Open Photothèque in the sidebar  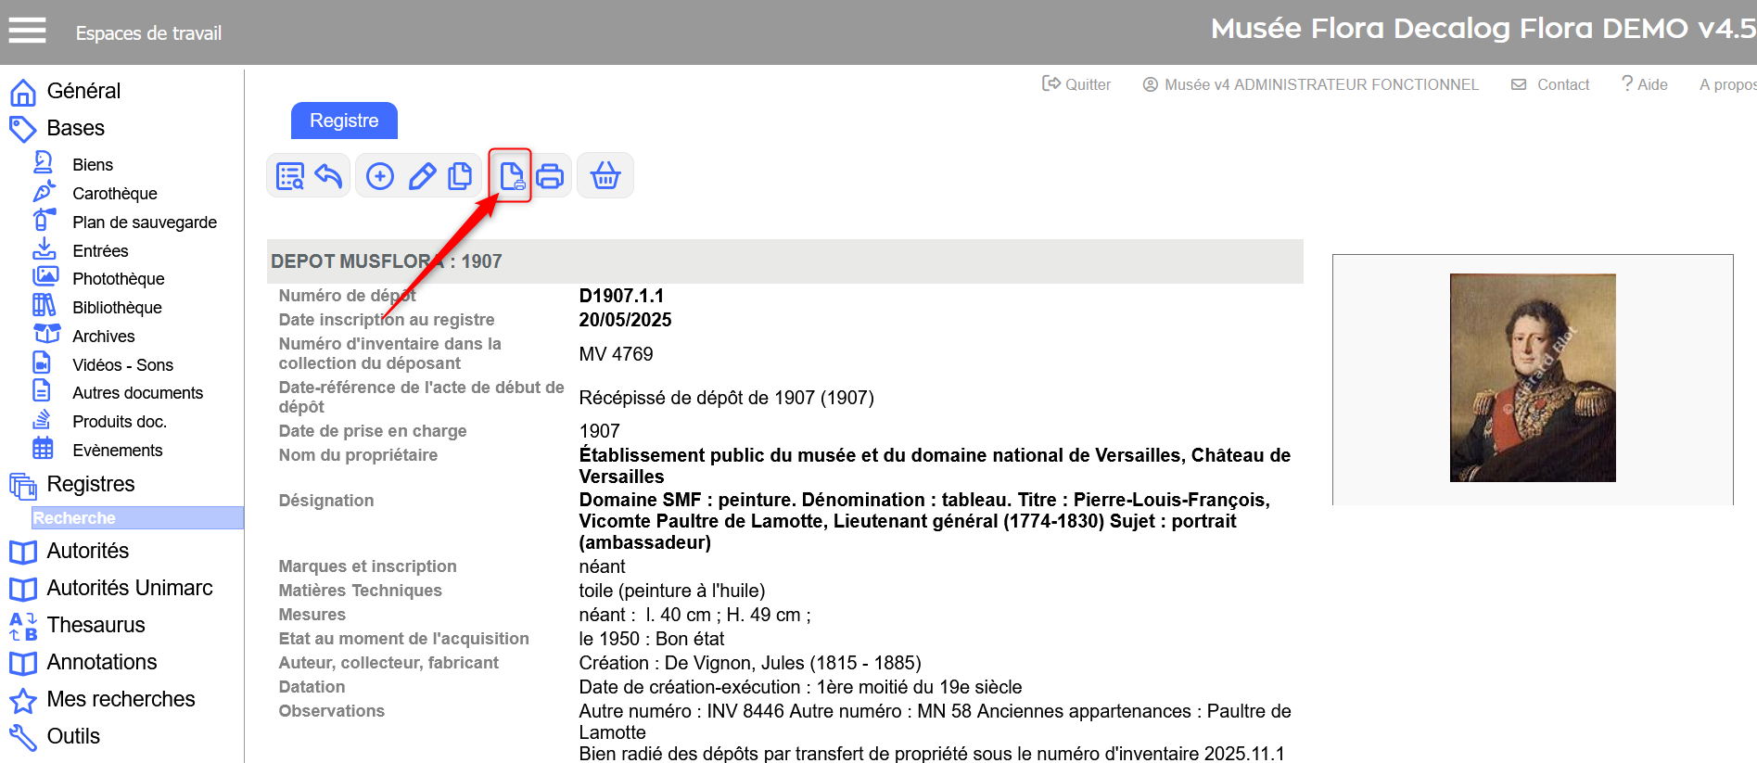coord(118,279)
